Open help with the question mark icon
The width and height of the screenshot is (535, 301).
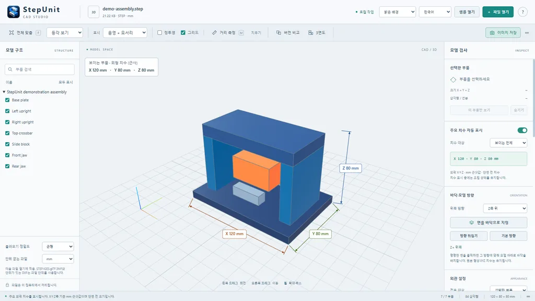coord(522,12)
